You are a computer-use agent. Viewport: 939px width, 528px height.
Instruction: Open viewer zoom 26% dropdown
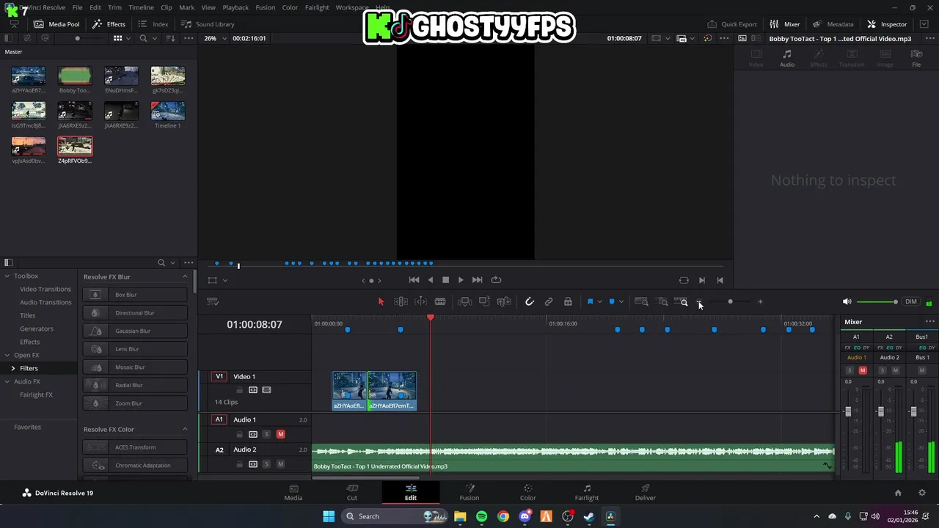pos(215,38)
